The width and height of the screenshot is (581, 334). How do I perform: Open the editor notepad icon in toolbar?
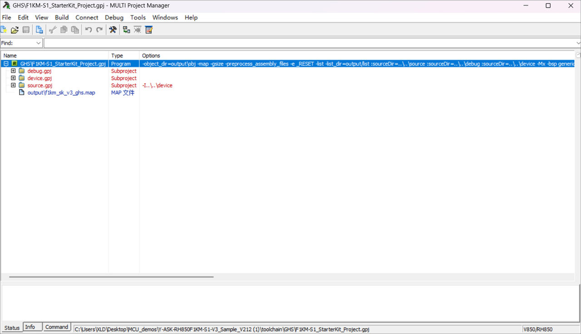pos(148,30)
